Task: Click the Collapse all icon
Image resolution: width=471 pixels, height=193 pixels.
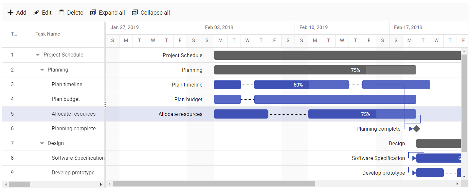Action: coord(135,13)
